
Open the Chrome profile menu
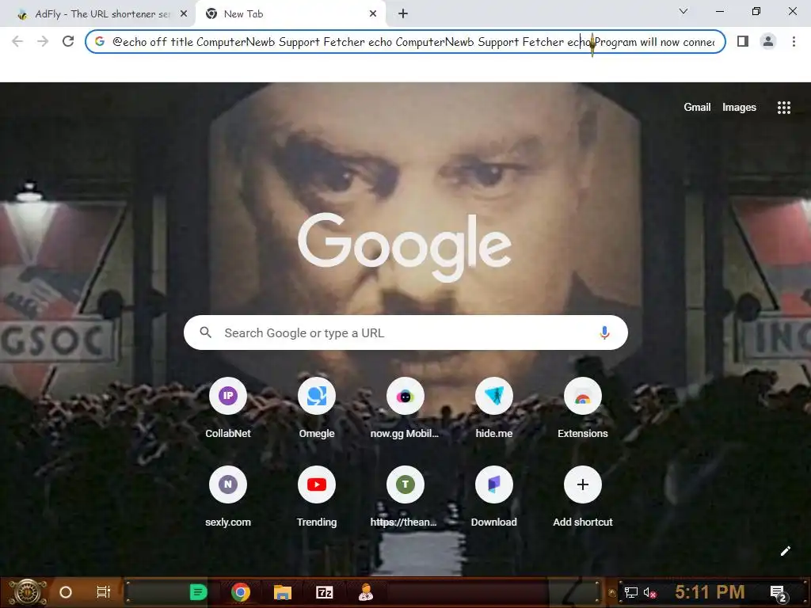click(x=768, y=41)
